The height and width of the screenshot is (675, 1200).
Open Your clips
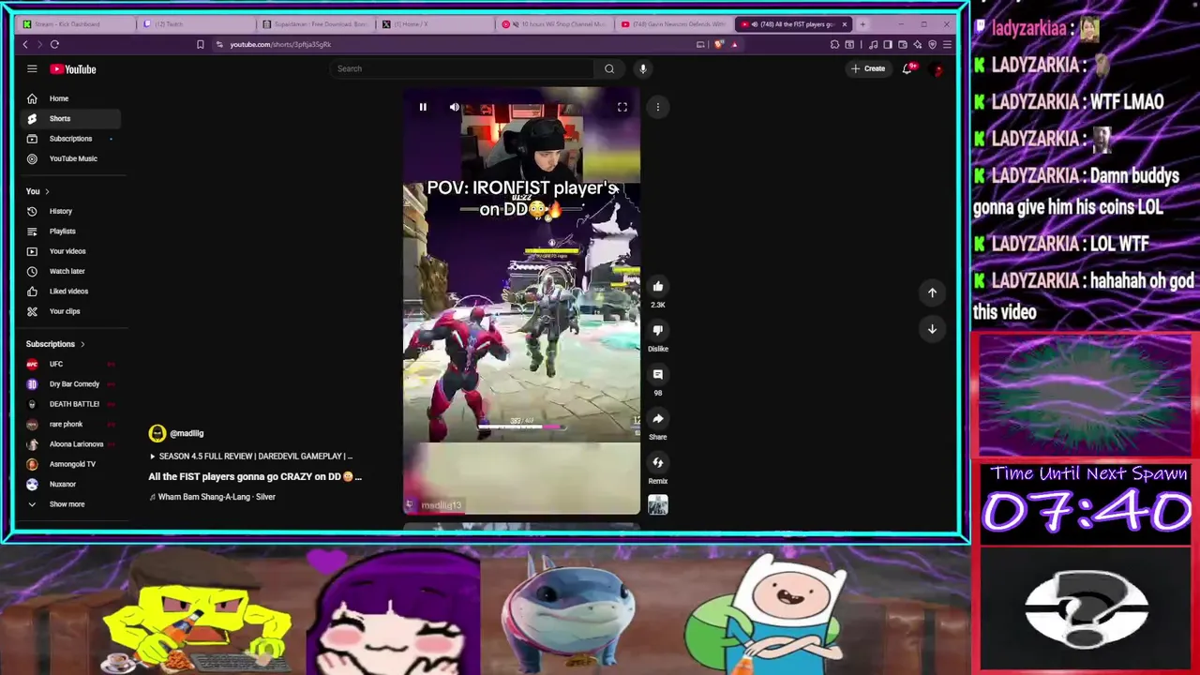[70, 311]
